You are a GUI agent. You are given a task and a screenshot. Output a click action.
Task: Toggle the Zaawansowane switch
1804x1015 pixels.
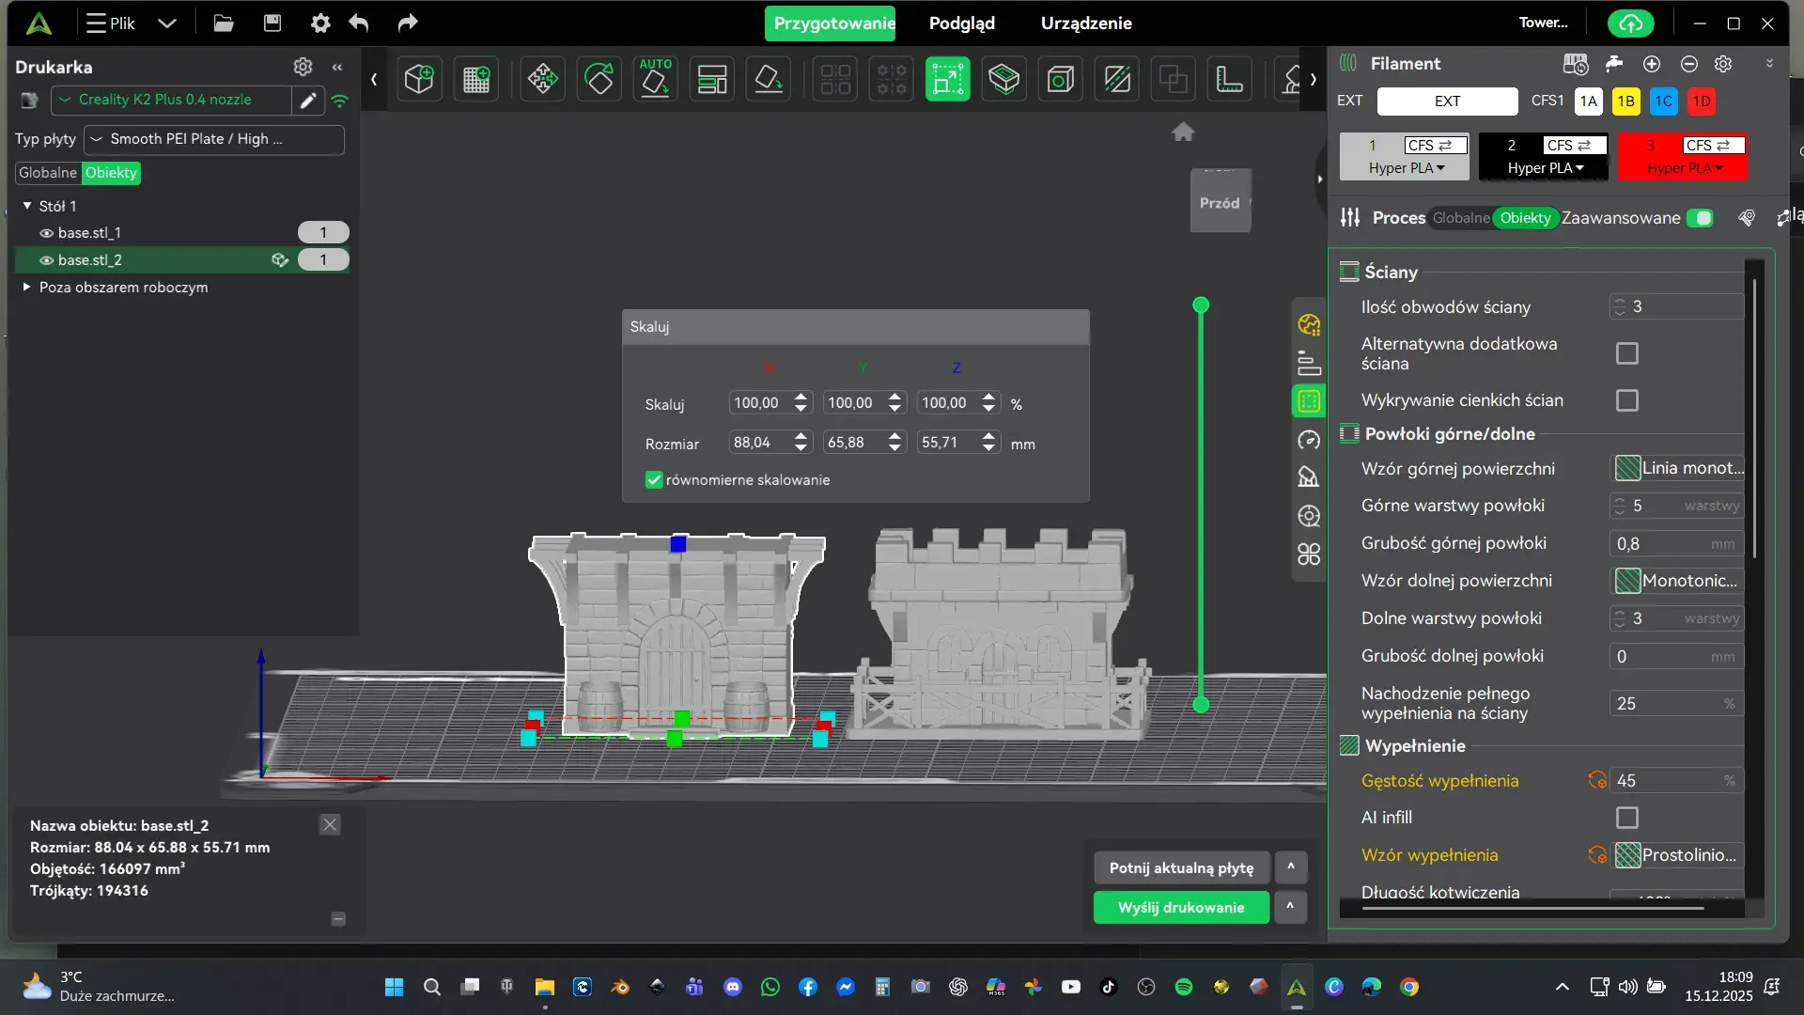[1699, 218]
